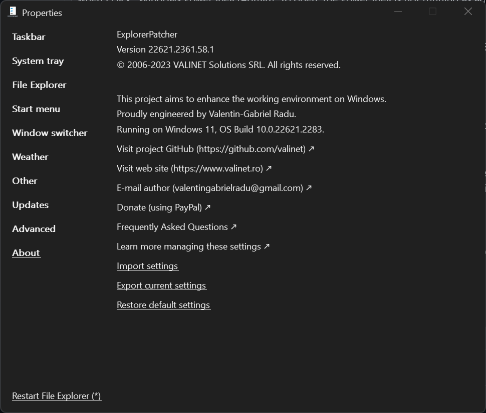
Task: Click Import settings
Action: coord(147,265)
